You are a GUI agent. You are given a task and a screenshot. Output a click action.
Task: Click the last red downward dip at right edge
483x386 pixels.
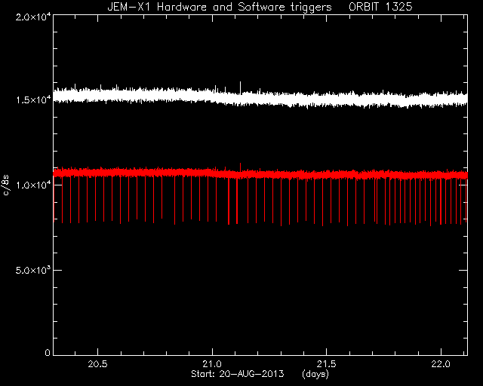(x=466, y=198)
